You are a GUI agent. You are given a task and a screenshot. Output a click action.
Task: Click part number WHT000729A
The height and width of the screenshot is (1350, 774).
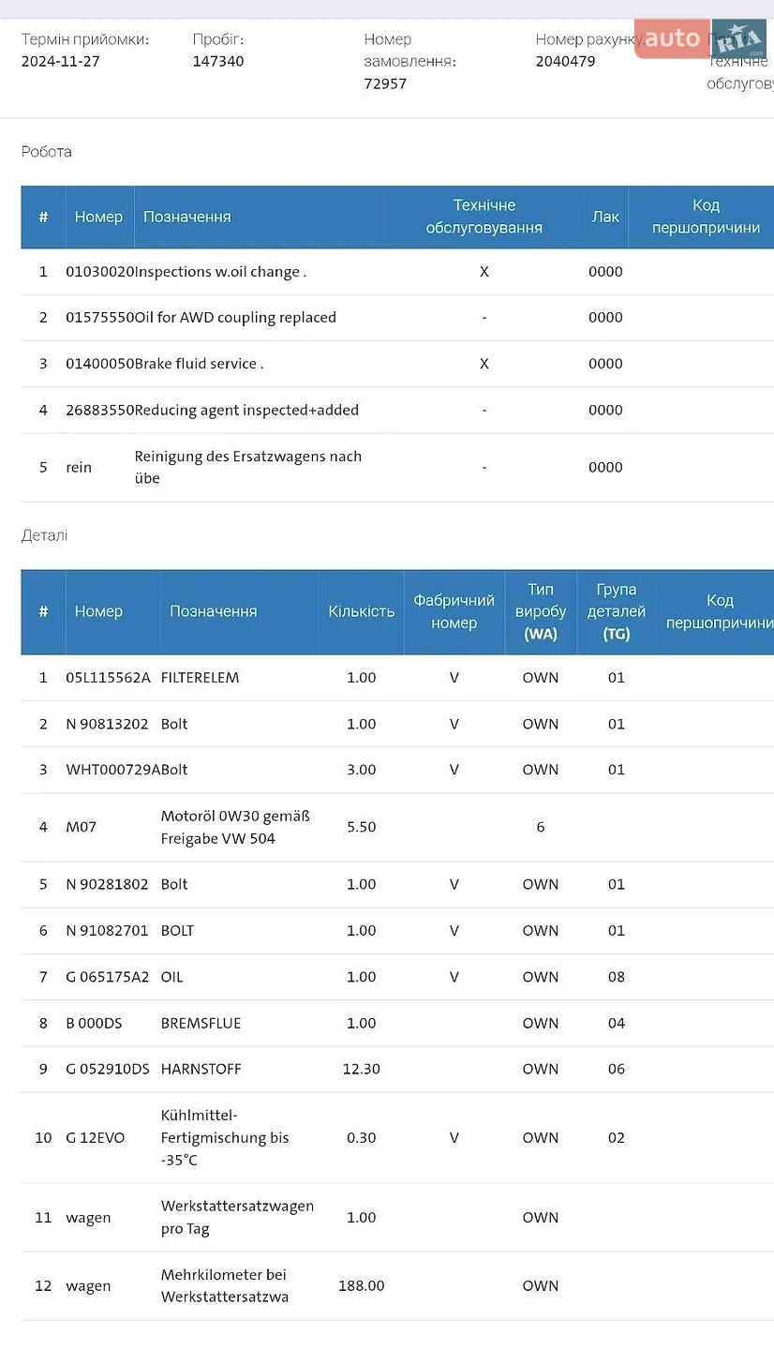click(x=113, y=770)
